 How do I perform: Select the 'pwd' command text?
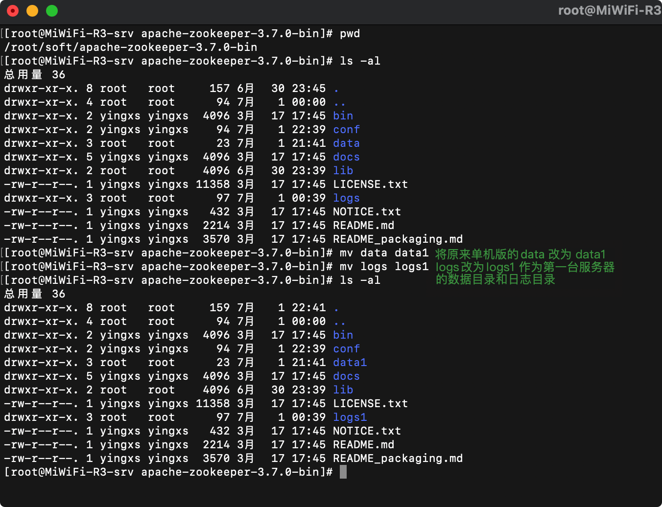[350, 34]
